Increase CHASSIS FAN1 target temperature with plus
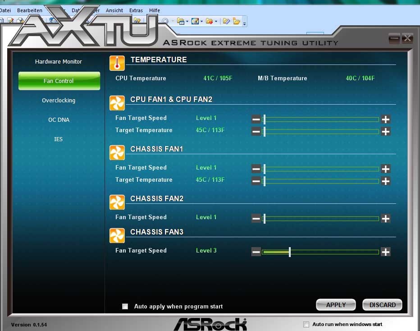Image resolution: width=420 pixels, height=331 pixels. coord(385,181)
